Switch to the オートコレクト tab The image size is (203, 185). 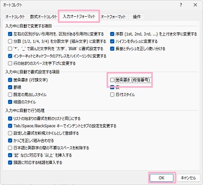point(15,17)
